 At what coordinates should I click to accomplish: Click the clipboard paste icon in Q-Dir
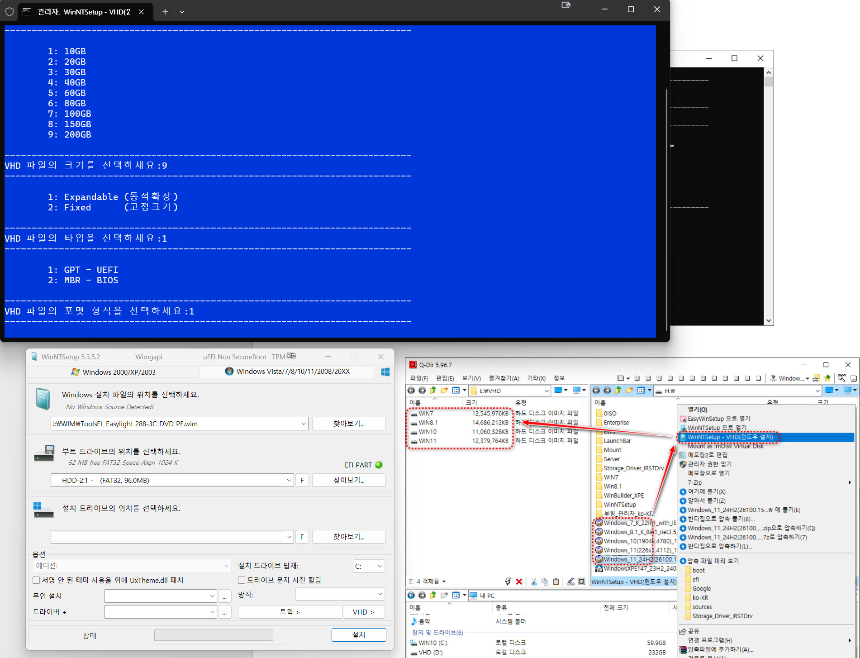pos(556,582)
